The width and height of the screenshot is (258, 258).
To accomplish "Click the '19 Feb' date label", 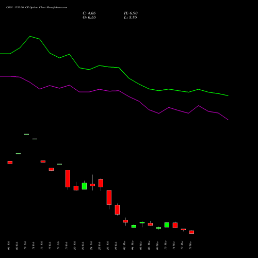I will (67, 246).
